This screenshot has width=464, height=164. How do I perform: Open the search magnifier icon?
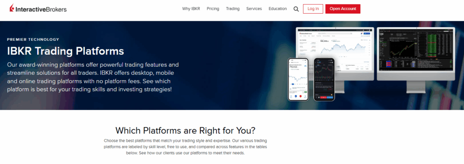tap(296, 9)
